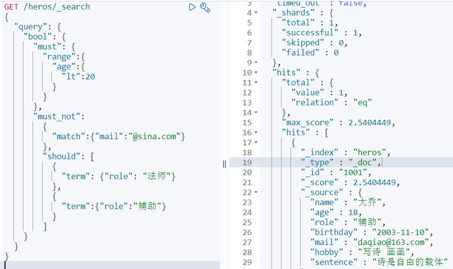Image resolution: width=453 pixels, height=269 pixels.
Task: Click the "range" key
Action: tap(59, 57)
